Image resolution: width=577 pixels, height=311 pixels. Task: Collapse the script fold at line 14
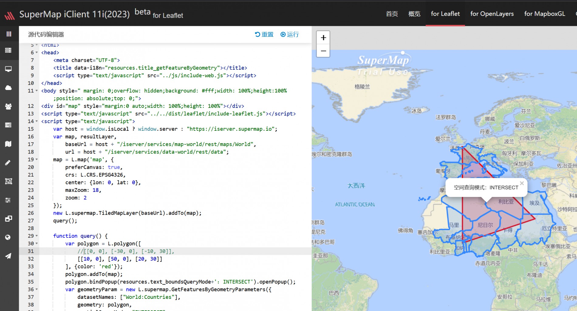point(37,121)
